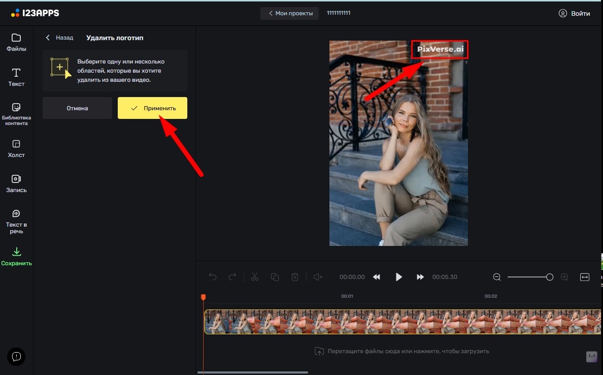Image resolution: width=603 pixels, height=375 pixels.
Task: Delete the clip using the trash icon
Action: point(295,277)
